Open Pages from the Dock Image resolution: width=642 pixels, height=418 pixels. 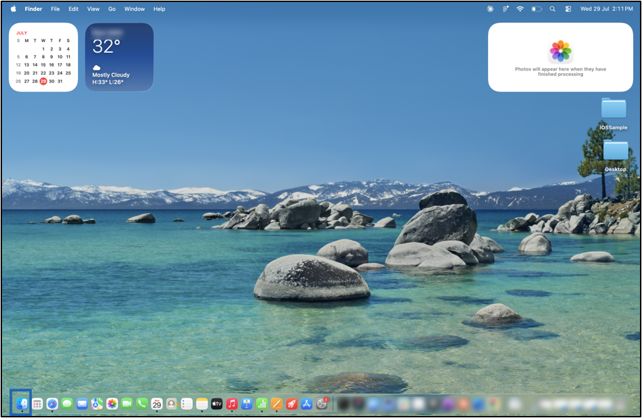[277, 404]
